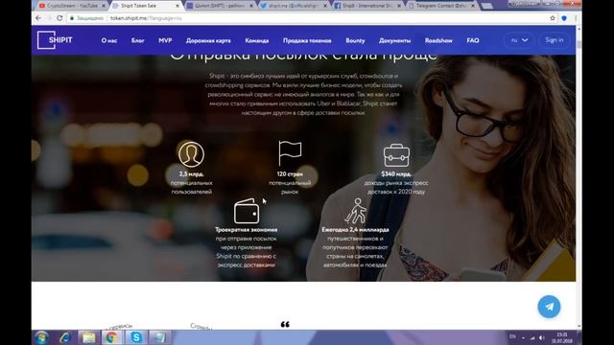The image size is (614, 345).
Task: Open the 'Блог' menu item
Action: coord(138,40)
